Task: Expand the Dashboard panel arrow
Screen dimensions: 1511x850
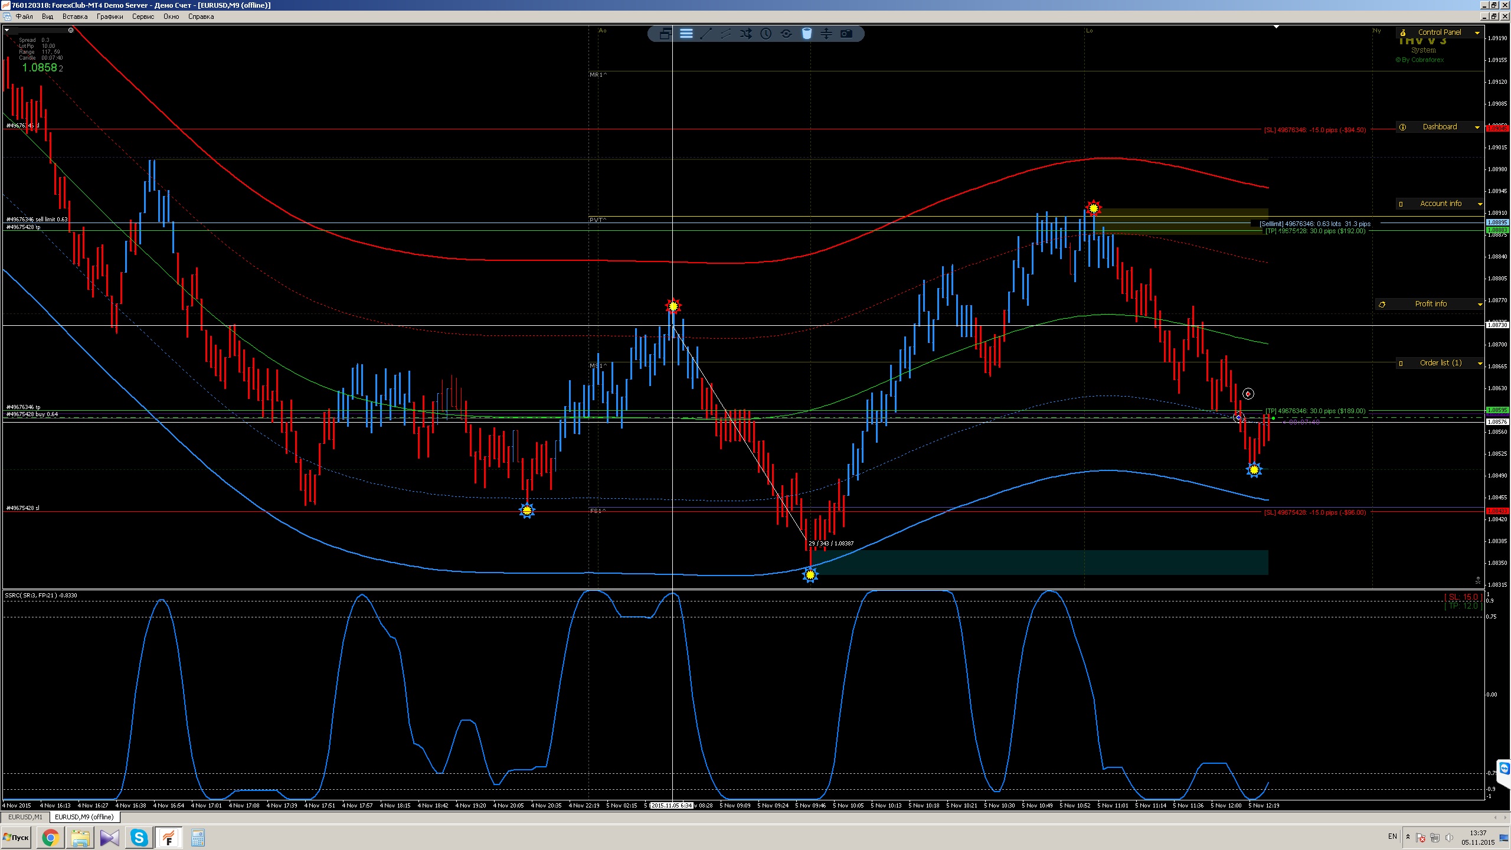Action: pyautogui.click(x=1477, y=127)
